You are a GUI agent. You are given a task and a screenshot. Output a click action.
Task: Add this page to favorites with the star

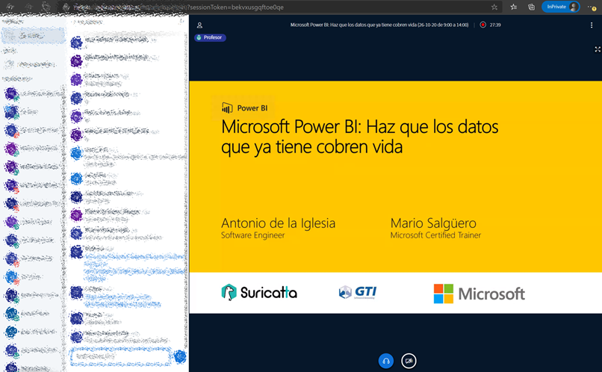[x=494, y=7]
